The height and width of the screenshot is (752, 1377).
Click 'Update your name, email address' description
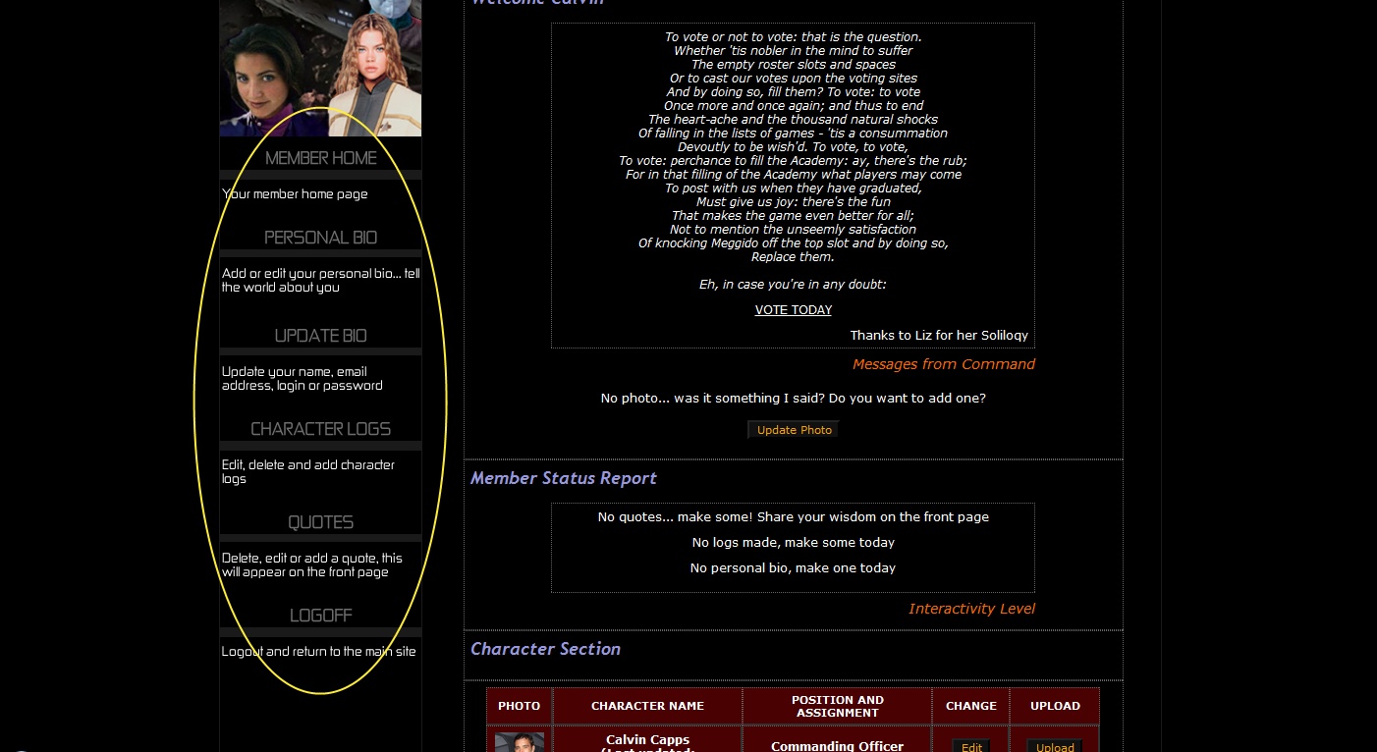click(303, 379)
